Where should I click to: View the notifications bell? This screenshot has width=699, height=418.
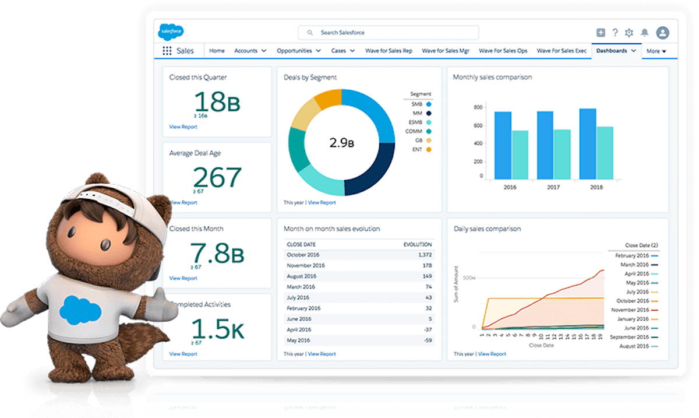coord(644,33)
